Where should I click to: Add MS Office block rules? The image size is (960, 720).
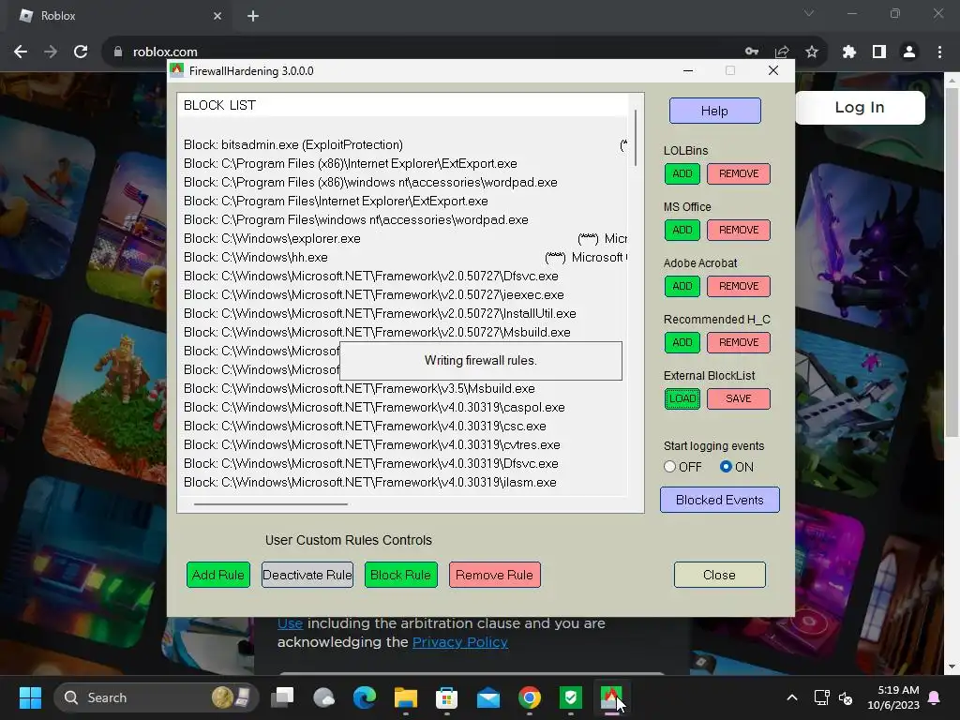click(682, 231)
